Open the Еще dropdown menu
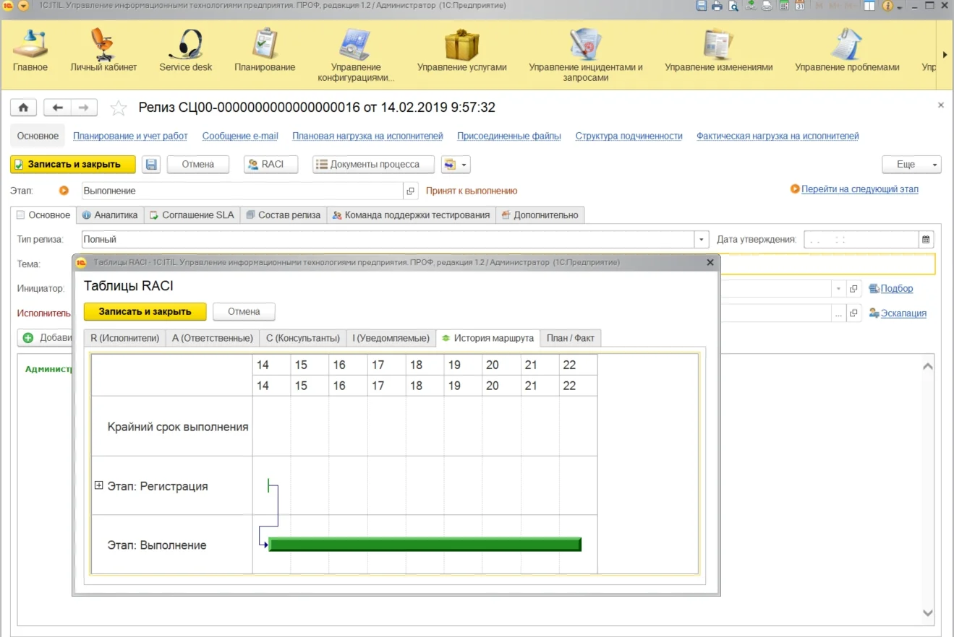This screenshot has width=954, height=637. click(x=911, y=165)
